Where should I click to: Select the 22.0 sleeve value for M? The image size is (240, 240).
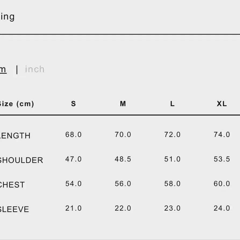123,208
